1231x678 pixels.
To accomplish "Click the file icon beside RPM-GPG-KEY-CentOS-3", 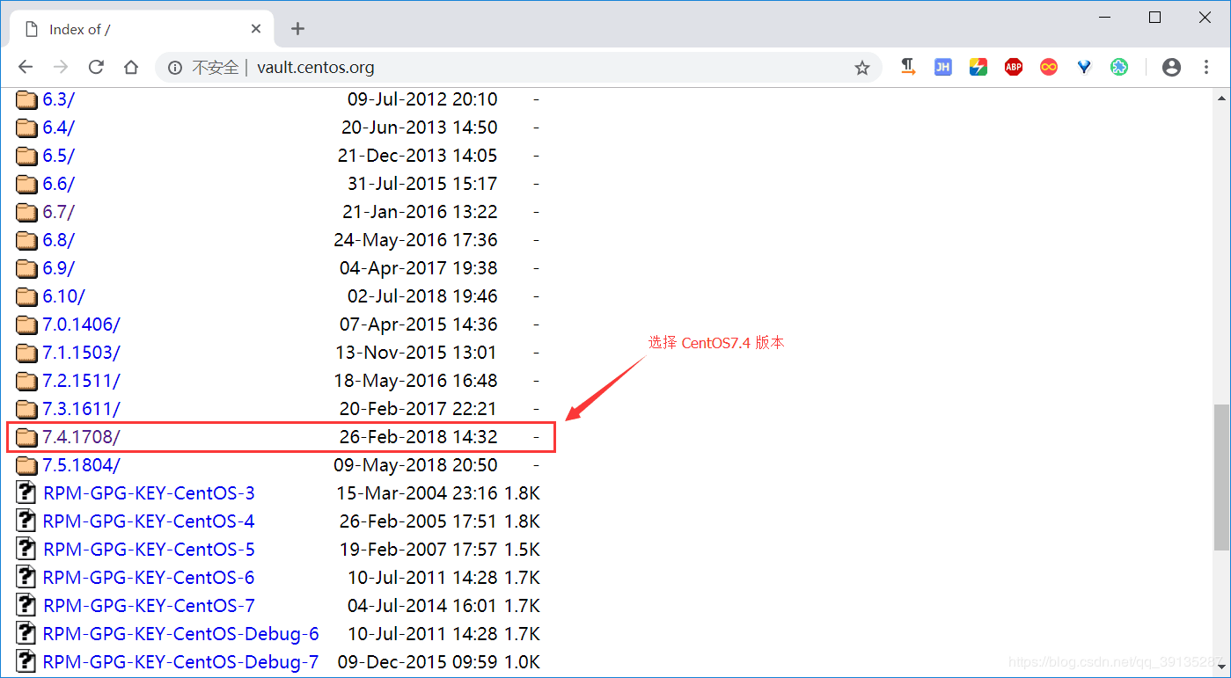I will pos(27,492).
